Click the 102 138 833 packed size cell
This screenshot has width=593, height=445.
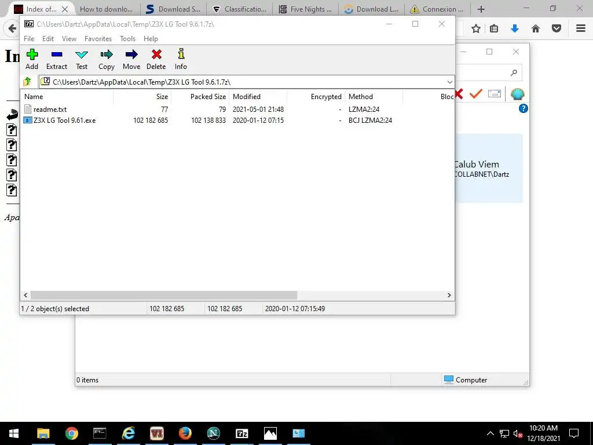208,121
